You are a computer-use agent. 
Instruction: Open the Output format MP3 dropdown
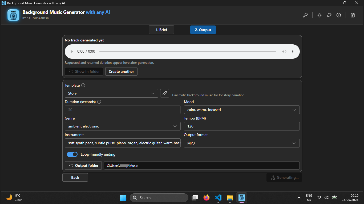click(x=242, y=143)
